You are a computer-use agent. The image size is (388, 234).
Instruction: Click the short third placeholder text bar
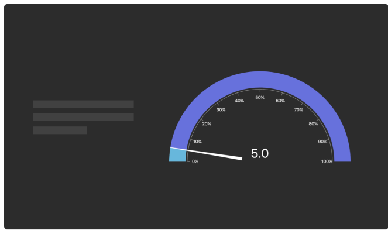(60, 130)
